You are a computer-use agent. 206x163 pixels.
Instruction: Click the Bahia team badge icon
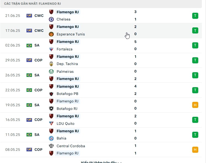point(51,138)
